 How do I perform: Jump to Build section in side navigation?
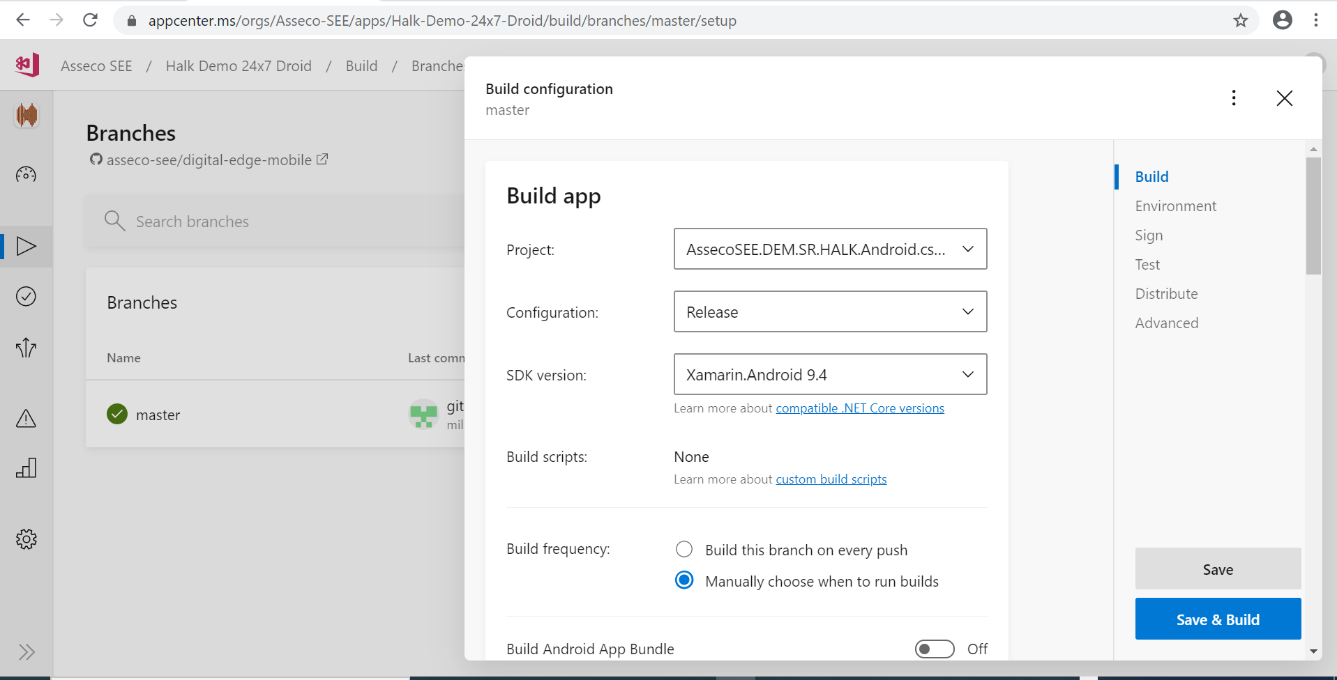pos(1151,177)
